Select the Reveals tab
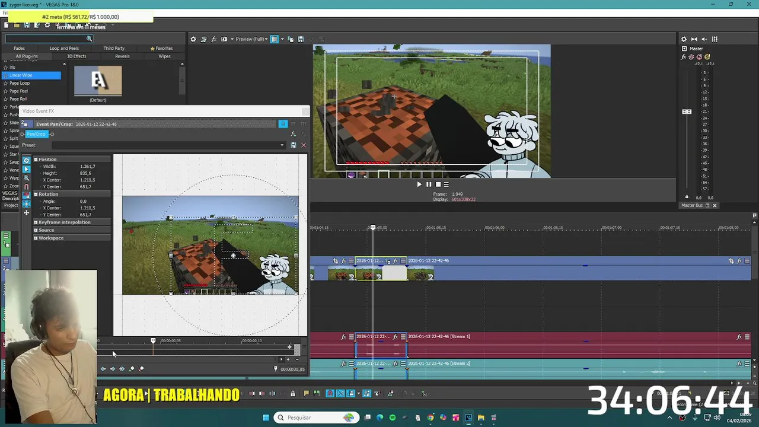 [122, 56]
